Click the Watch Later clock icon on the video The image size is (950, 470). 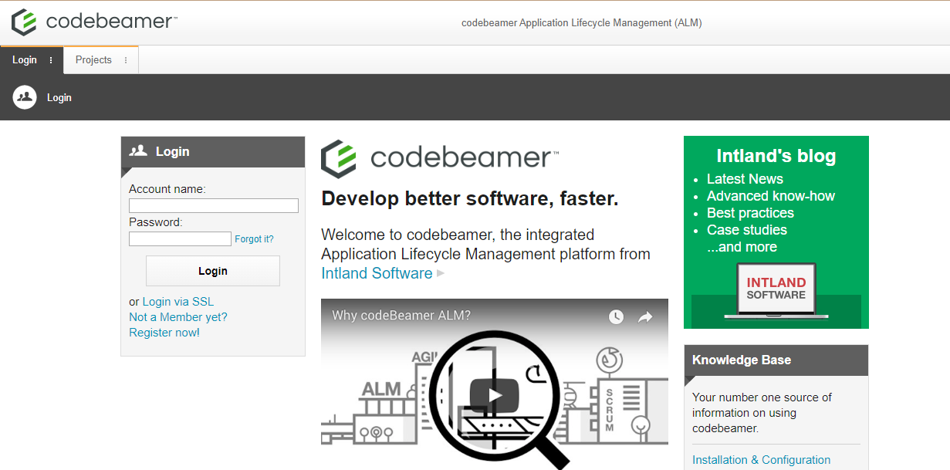pos(615,316)
